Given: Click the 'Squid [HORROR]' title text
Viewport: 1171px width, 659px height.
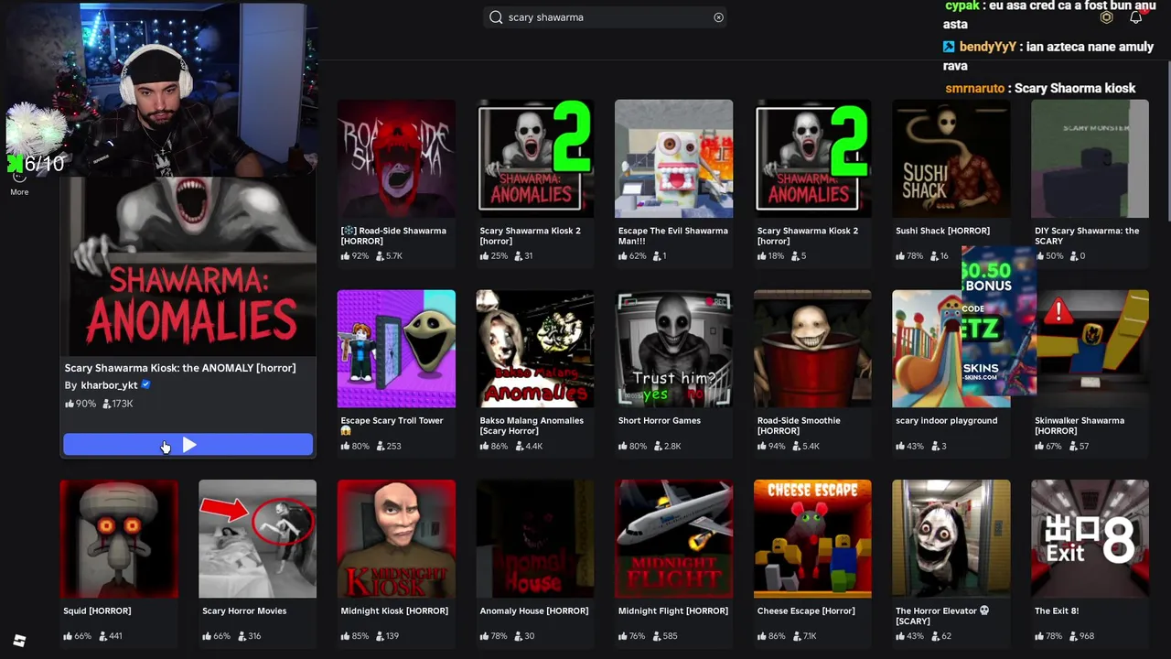Looking at the screenshot, I should (x=97, y=610).
